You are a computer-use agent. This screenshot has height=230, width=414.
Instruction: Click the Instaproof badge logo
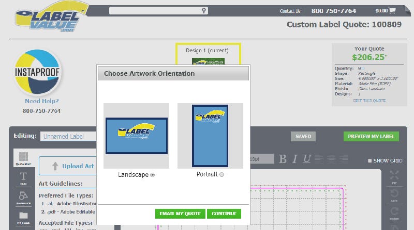[x=37, y=72]
